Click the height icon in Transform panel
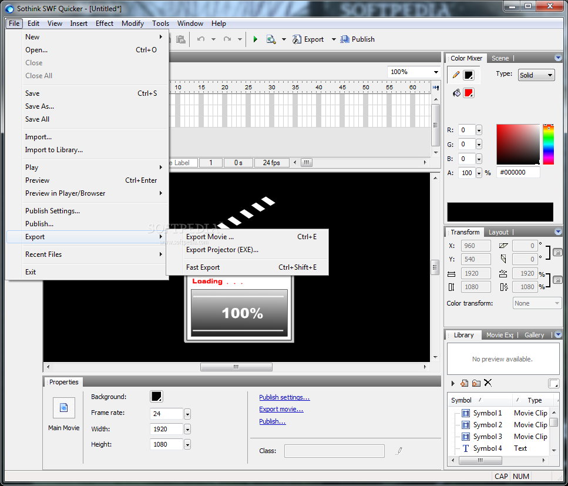Screen dimensions: 568x486 (x=451, y=287)
